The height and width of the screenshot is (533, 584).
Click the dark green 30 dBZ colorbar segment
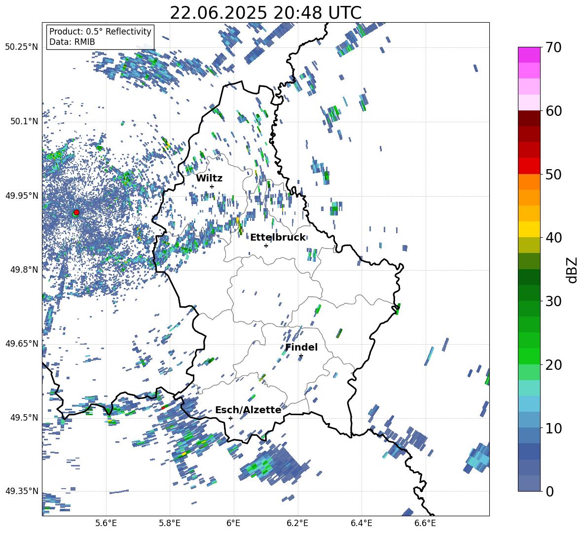[x=529, y=293]
